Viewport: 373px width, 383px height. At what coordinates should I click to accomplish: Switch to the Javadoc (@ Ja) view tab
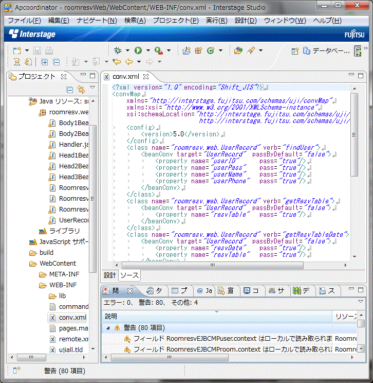(x=204, y=291)
